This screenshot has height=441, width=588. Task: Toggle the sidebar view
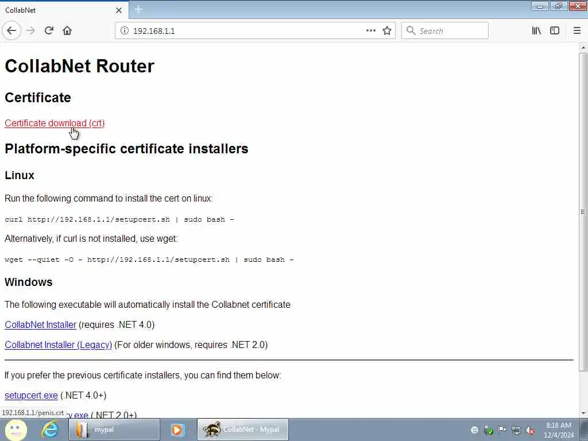coord(555,31)
